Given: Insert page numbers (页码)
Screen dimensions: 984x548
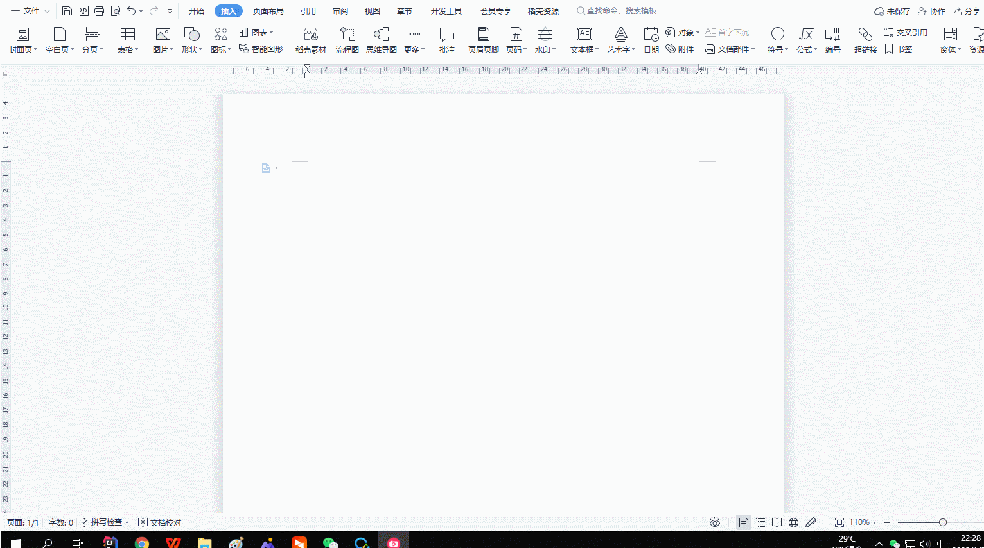Looking at the screenshot, I should pos(516,40).
